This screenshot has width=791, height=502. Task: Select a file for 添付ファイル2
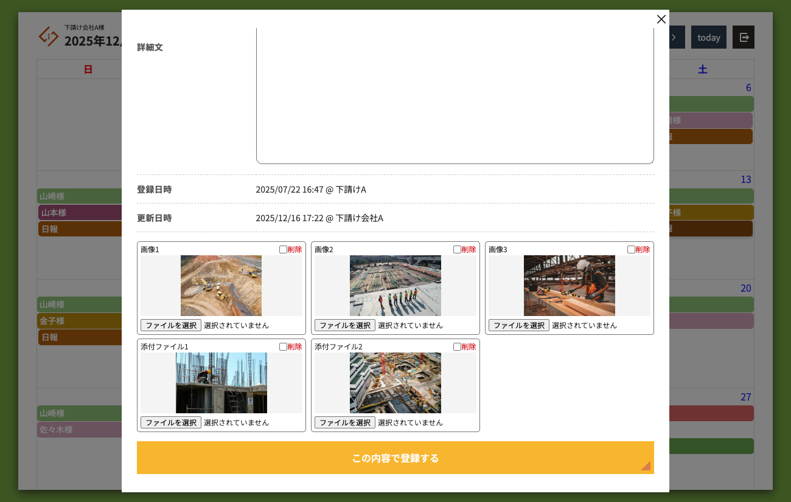point(345,422)
